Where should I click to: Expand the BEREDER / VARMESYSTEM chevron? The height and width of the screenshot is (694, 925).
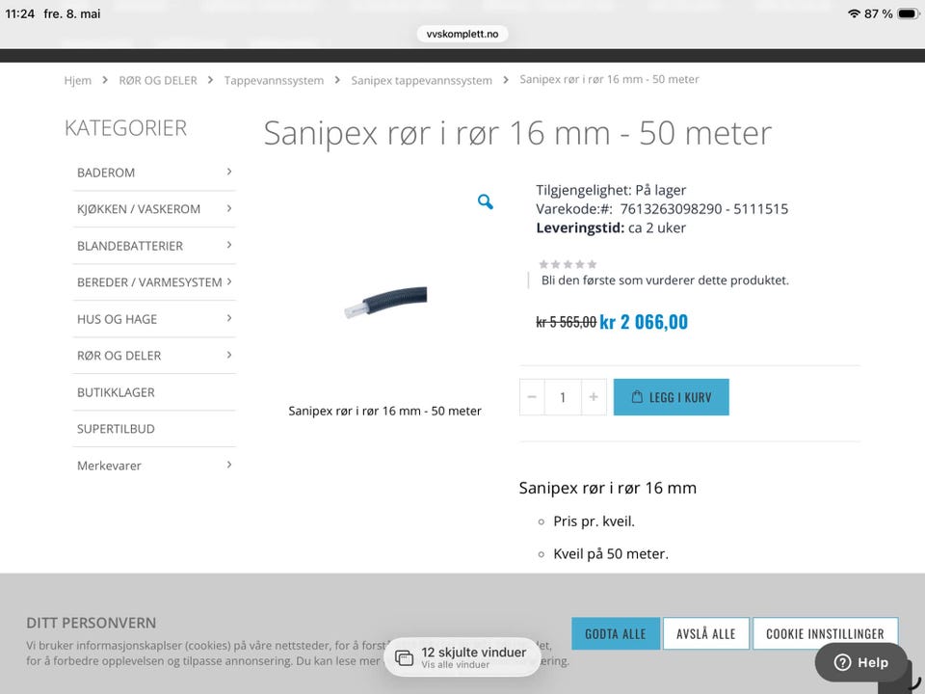(229, 281)
